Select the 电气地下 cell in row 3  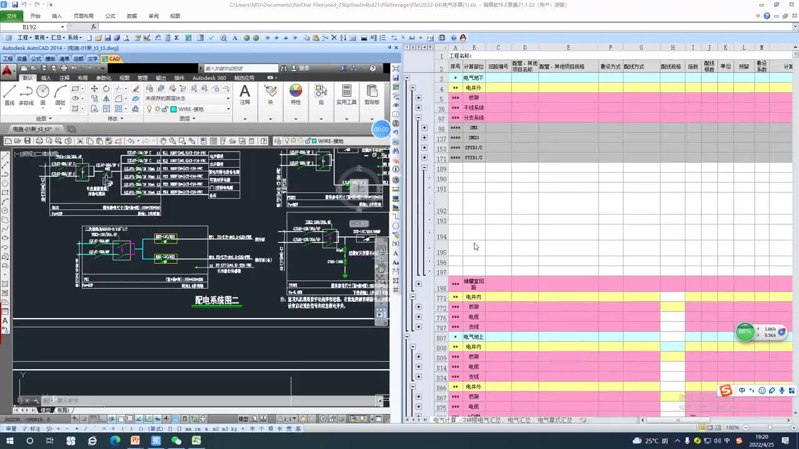pos(474,78)
